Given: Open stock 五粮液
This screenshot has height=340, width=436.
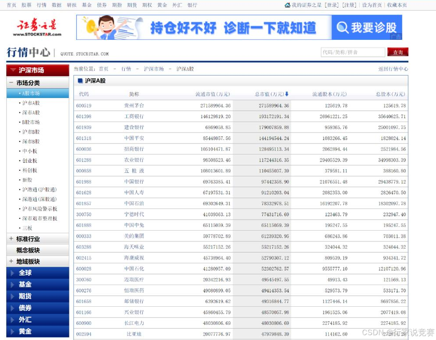Looking at the screenshot, I should click(x=134, y=171).
